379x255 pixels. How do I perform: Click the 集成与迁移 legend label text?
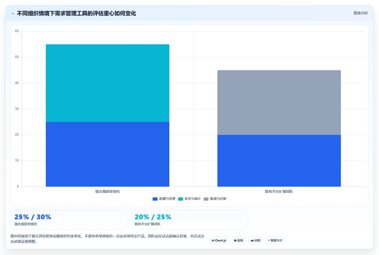[x=218, y=199]
